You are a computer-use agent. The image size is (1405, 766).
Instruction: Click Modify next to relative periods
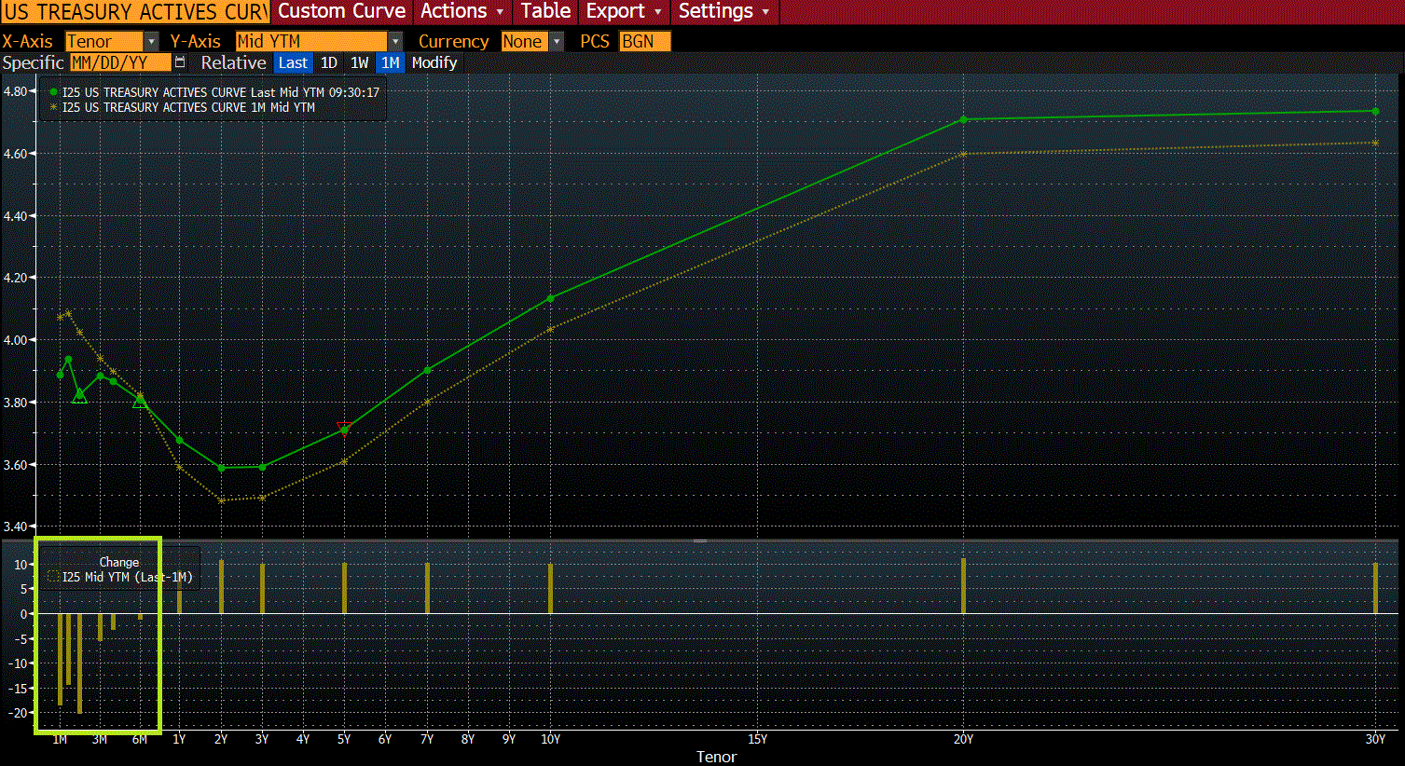point(434,62)
